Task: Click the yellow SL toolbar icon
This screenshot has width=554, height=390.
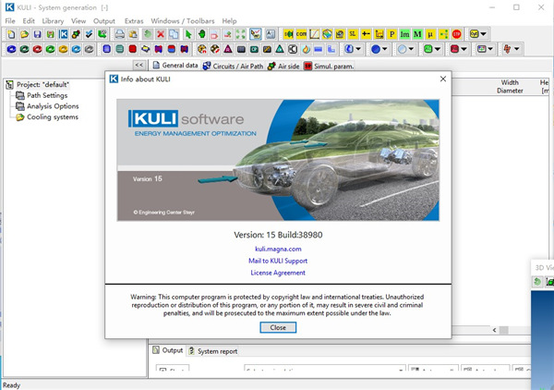Action: tap(353, 34)
